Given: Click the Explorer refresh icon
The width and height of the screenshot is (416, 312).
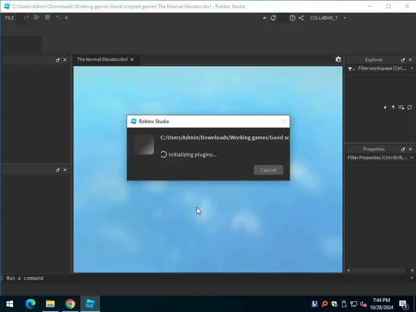Looking at the screenshot, I should [409, 107].
